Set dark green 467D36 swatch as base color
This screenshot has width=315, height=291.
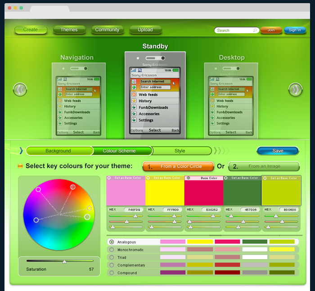click(226, 178)
